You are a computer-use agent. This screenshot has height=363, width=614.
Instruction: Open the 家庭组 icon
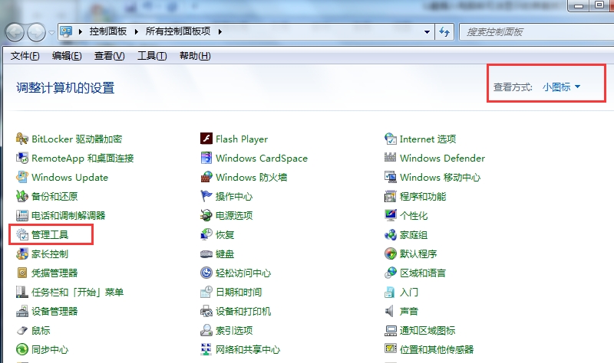tap(391, 234)
